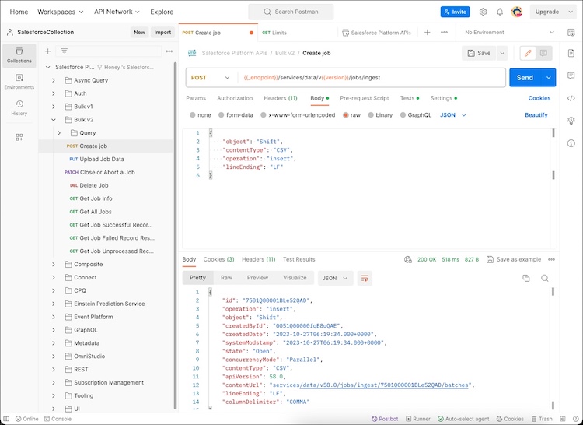Screen dimensions: 583x425
Task: Open the Collections sidebar panel
Action: tap(19, 55)
